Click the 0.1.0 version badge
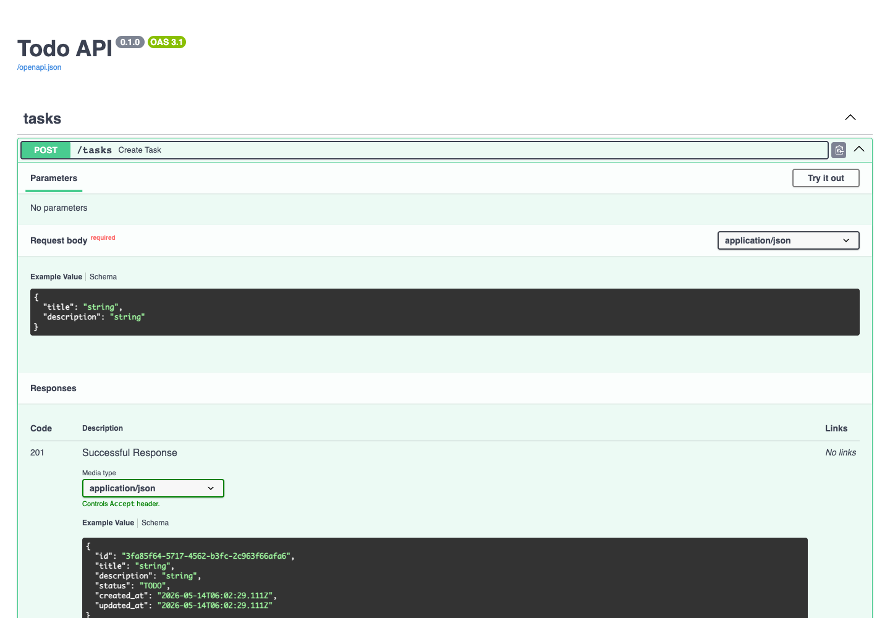The image size is (890, 618). tap(130, 42)
